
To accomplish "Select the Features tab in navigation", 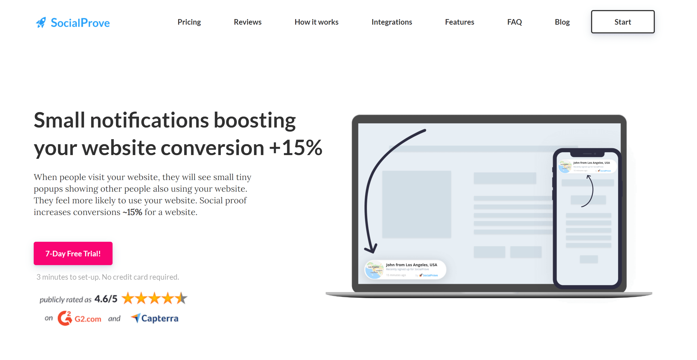I will click(x=459, y=21).
